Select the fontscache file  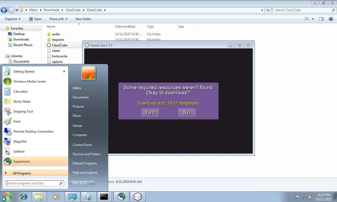coord(60,56)
